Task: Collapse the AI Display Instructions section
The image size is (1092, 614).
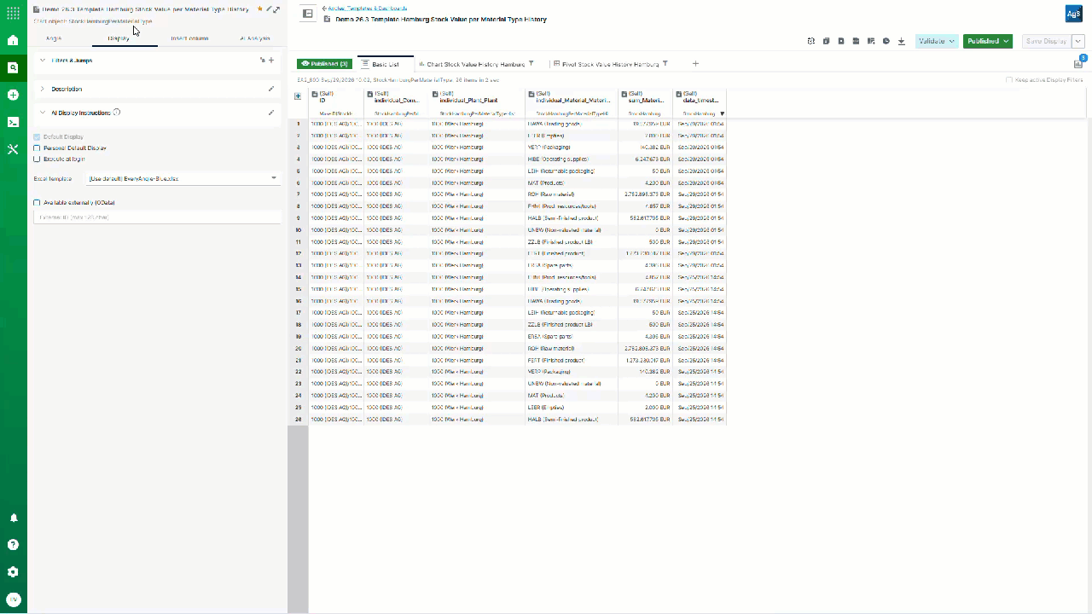Action: pos(43,113)
